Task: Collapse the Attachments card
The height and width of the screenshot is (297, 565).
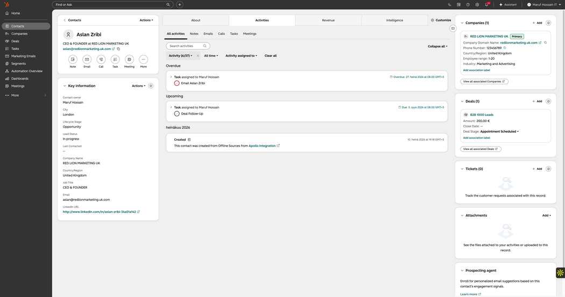Action: 462,215
